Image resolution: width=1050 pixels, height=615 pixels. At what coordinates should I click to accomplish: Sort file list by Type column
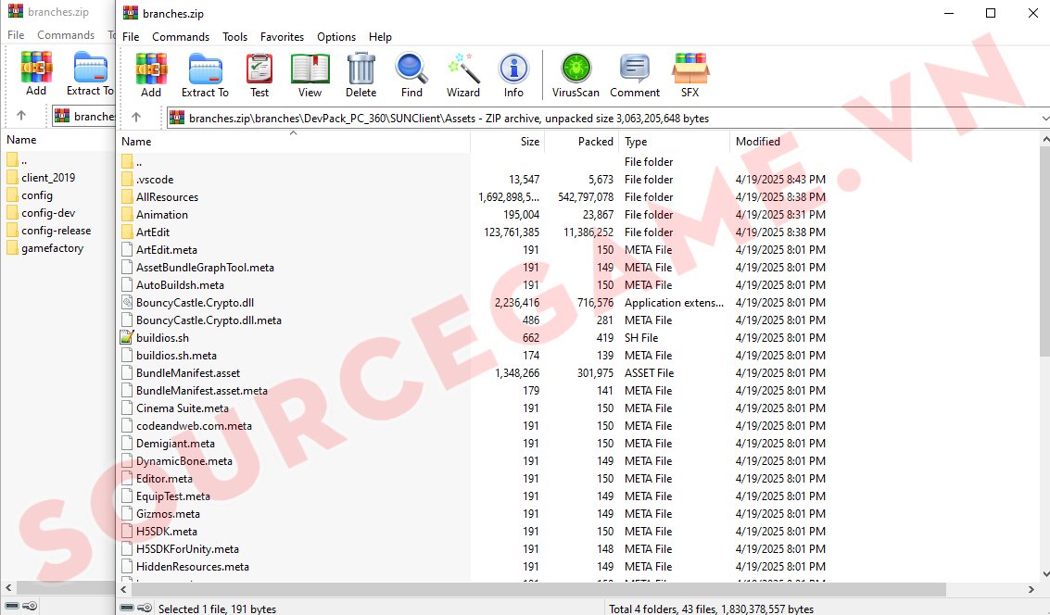click(675, 141)
